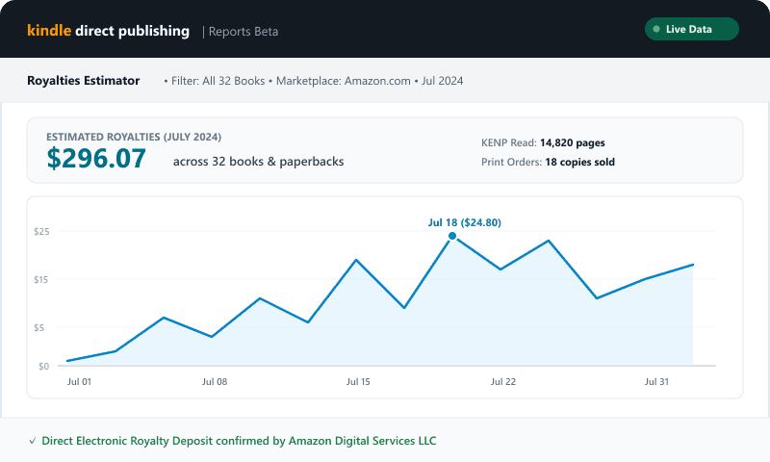Click the Marketplace: Amazon.com filter text

coord(344,81)
